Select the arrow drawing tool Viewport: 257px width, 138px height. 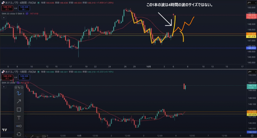coord(19,101)
